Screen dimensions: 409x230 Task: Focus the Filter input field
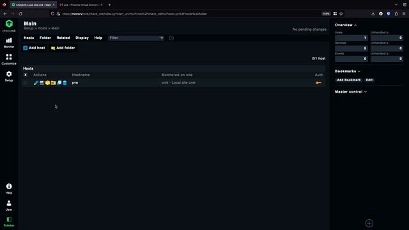134,38
